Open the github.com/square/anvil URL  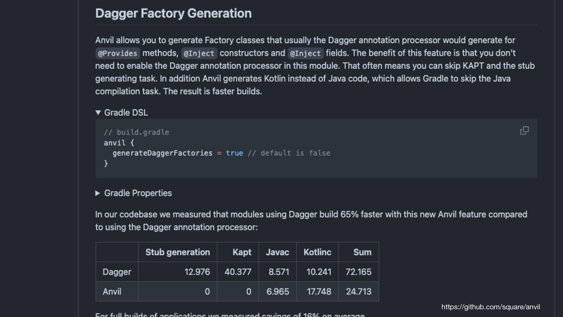tap(491, 307)
